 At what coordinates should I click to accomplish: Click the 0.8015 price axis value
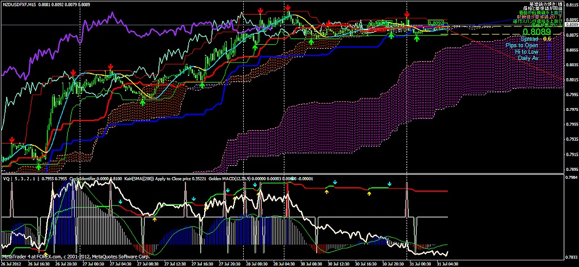571,80
